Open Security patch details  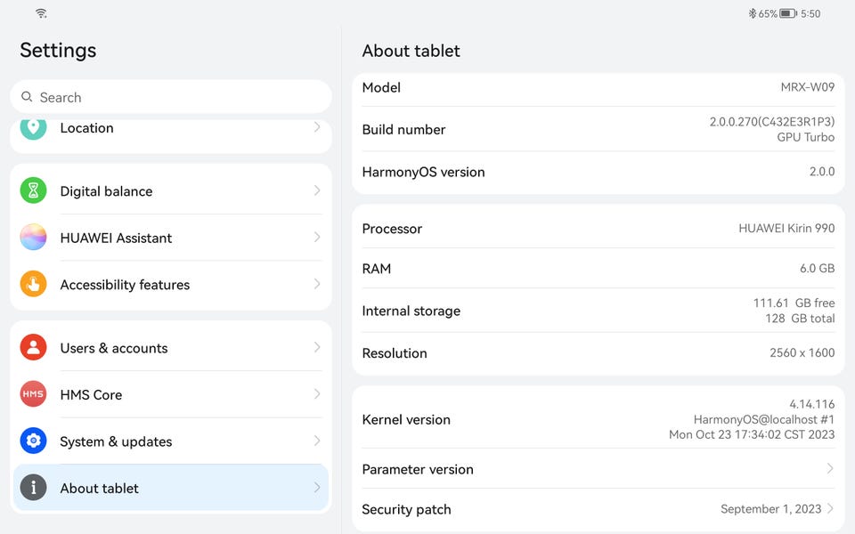click(598, 509)
